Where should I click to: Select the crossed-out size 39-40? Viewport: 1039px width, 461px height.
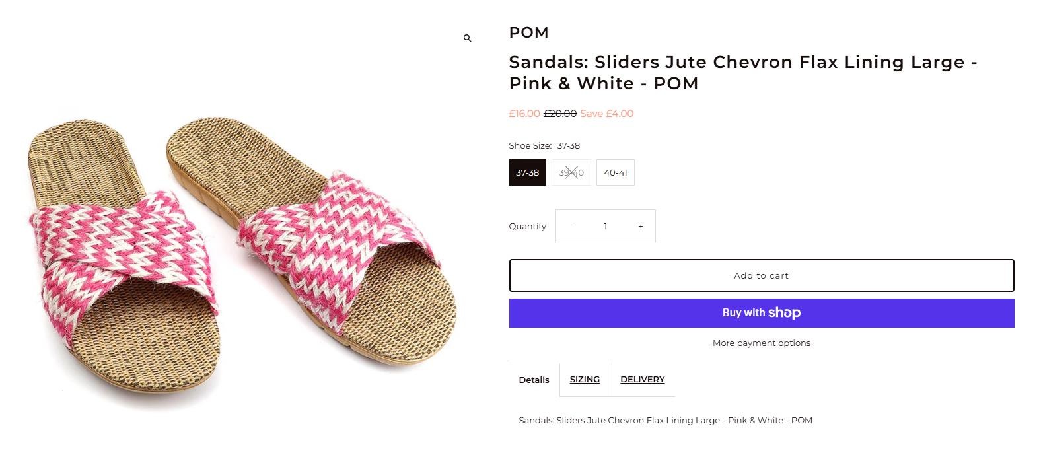[571, 172]
